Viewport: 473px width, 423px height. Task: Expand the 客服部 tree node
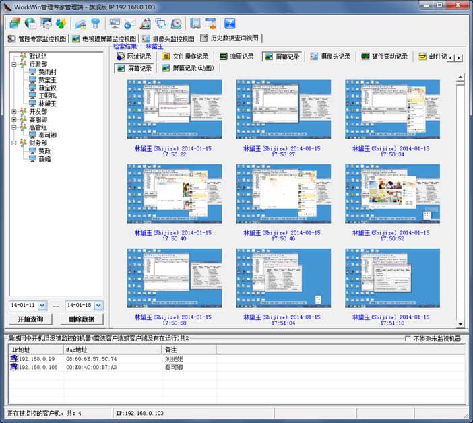[x=14, y=119]
